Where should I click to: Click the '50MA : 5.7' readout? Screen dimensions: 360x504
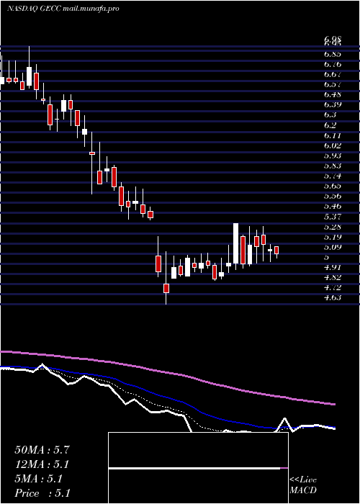coord(42,450)
